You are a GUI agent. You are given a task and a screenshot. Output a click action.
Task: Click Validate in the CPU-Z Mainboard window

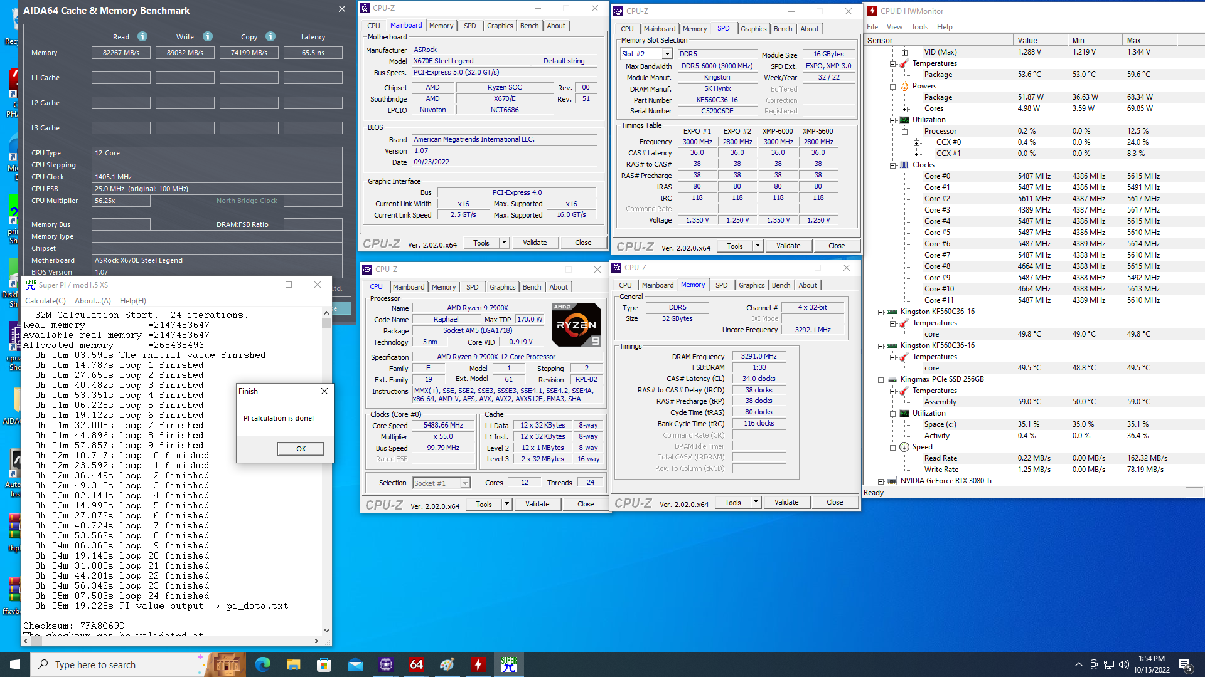pyautogui.click(x=535, y=243)
